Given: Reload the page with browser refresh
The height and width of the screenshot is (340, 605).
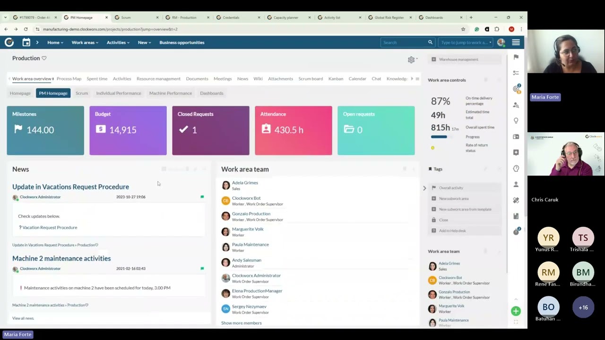Looking at the screenshot, I should (26, 29).
